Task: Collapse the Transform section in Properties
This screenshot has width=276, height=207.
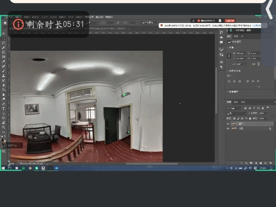Action: [x=228, y=47]
